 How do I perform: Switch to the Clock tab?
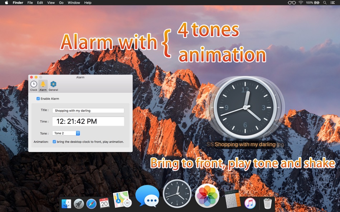tap(34, 86)
